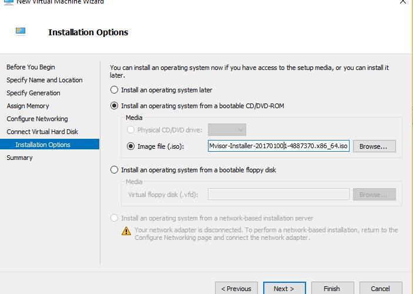Select the Image file (.iso) radio button

tap(130, 146)
